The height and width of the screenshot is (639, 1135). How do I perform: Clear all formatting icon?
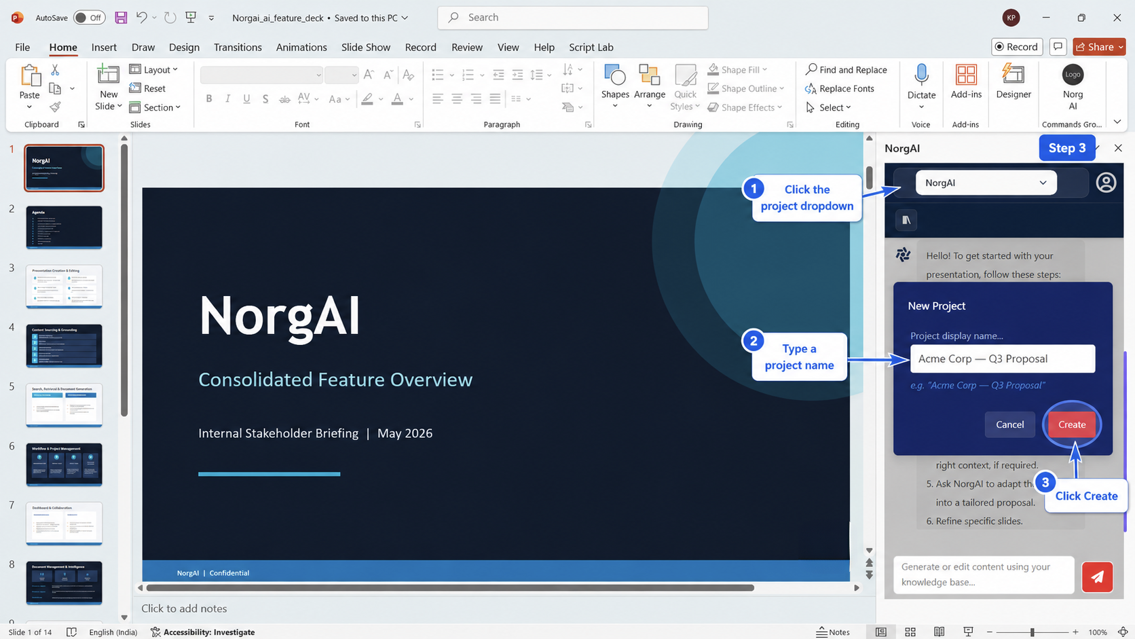pyautogui.click(x=408, y=75)
